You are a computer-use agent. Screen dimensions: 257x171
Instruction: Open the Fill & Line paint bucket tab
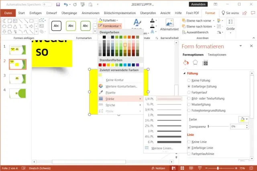pos(186,62)
